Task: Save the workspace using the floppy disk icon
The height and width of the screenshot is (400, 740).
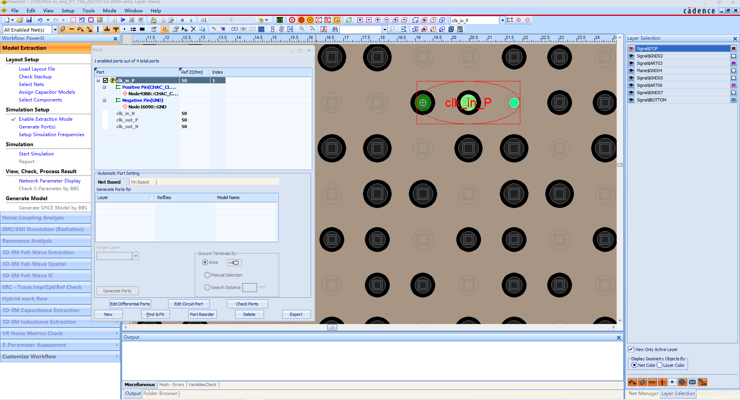Action: (29, 20)
